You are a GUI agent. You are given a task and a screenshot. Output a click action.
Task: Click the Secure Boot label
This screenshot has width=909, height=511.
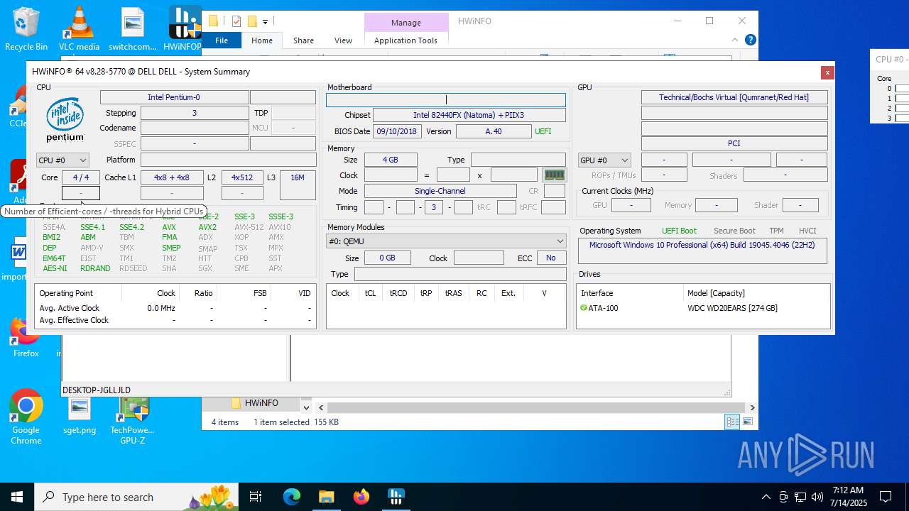point(734,231)
